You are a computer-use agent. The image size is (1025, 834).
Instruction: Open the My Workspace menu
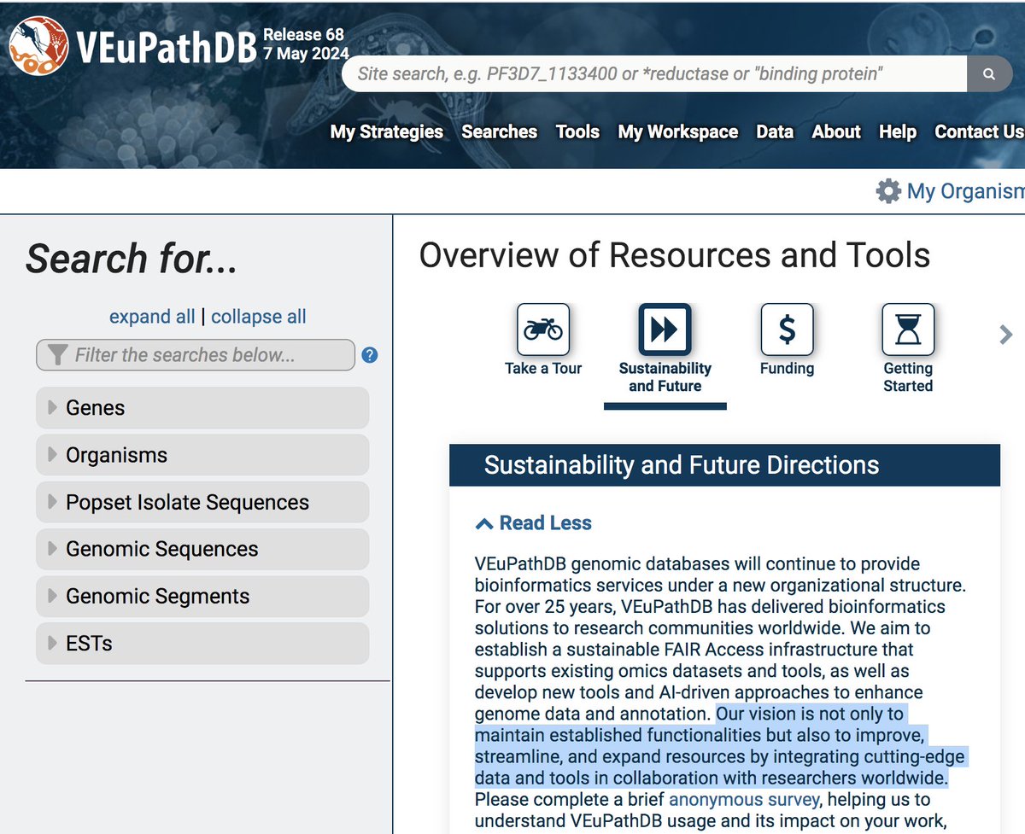click(678, 131)
